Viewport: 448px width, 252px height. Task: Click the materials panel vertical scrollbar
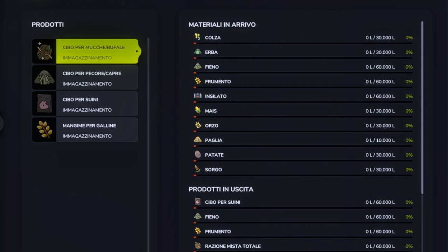(x=422, y=105)
